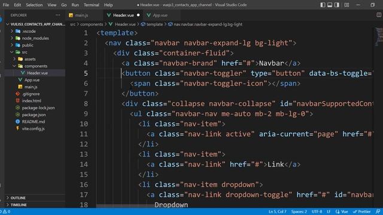Change end of line LF setting

329,211
